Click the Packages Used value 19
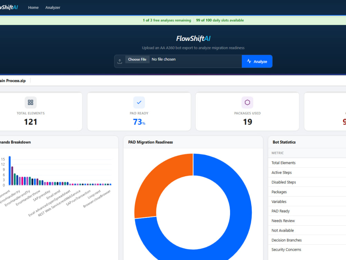This screenshot has width=346, height=260. [x=247, y=122]
